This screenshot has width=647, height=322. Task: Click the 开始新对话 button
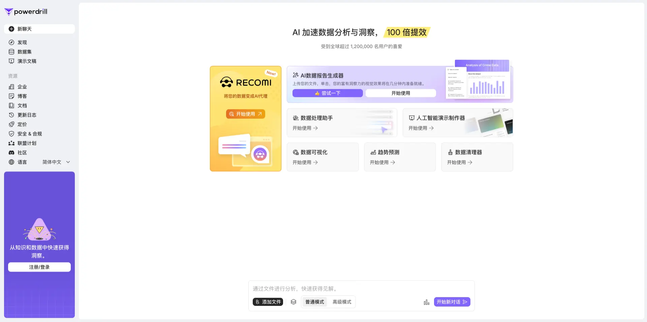452,302
